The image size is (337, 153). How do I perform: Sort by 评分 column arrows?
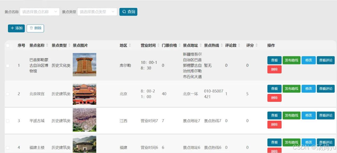point(256,45)
